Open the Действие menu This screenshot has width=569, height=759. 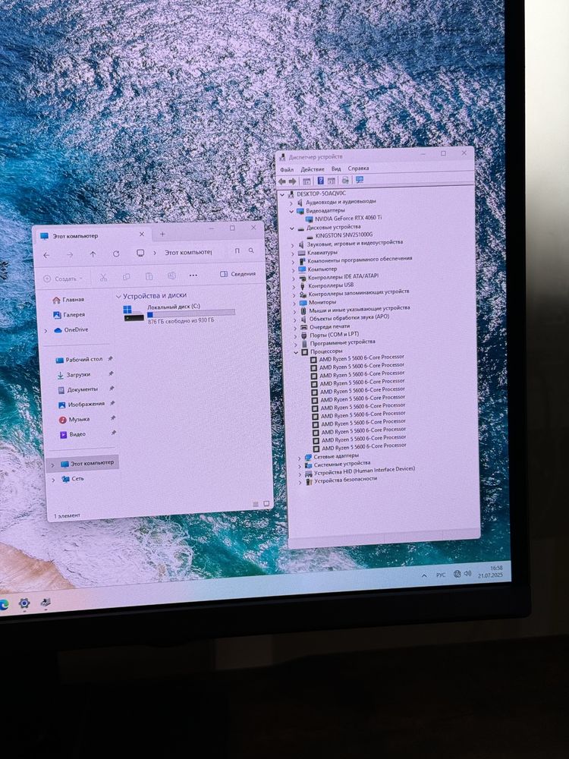click(x=313, y=169)
